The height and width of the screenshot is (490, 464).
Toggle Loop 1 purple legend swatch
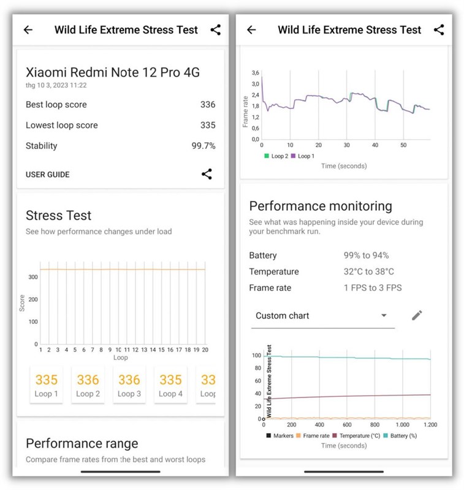point(293,156)
